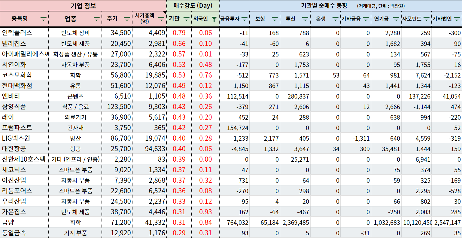The height and width of the screenshot is (238, 462).
Task: Select the 가온칩스 stock name cell
Action: click(24, 212)
